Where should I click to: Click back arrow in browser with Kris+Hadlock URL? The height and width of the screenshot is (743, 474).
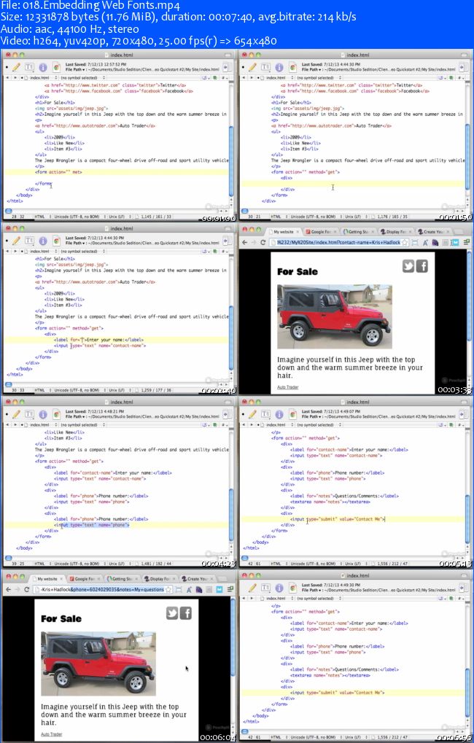point(244,243)
